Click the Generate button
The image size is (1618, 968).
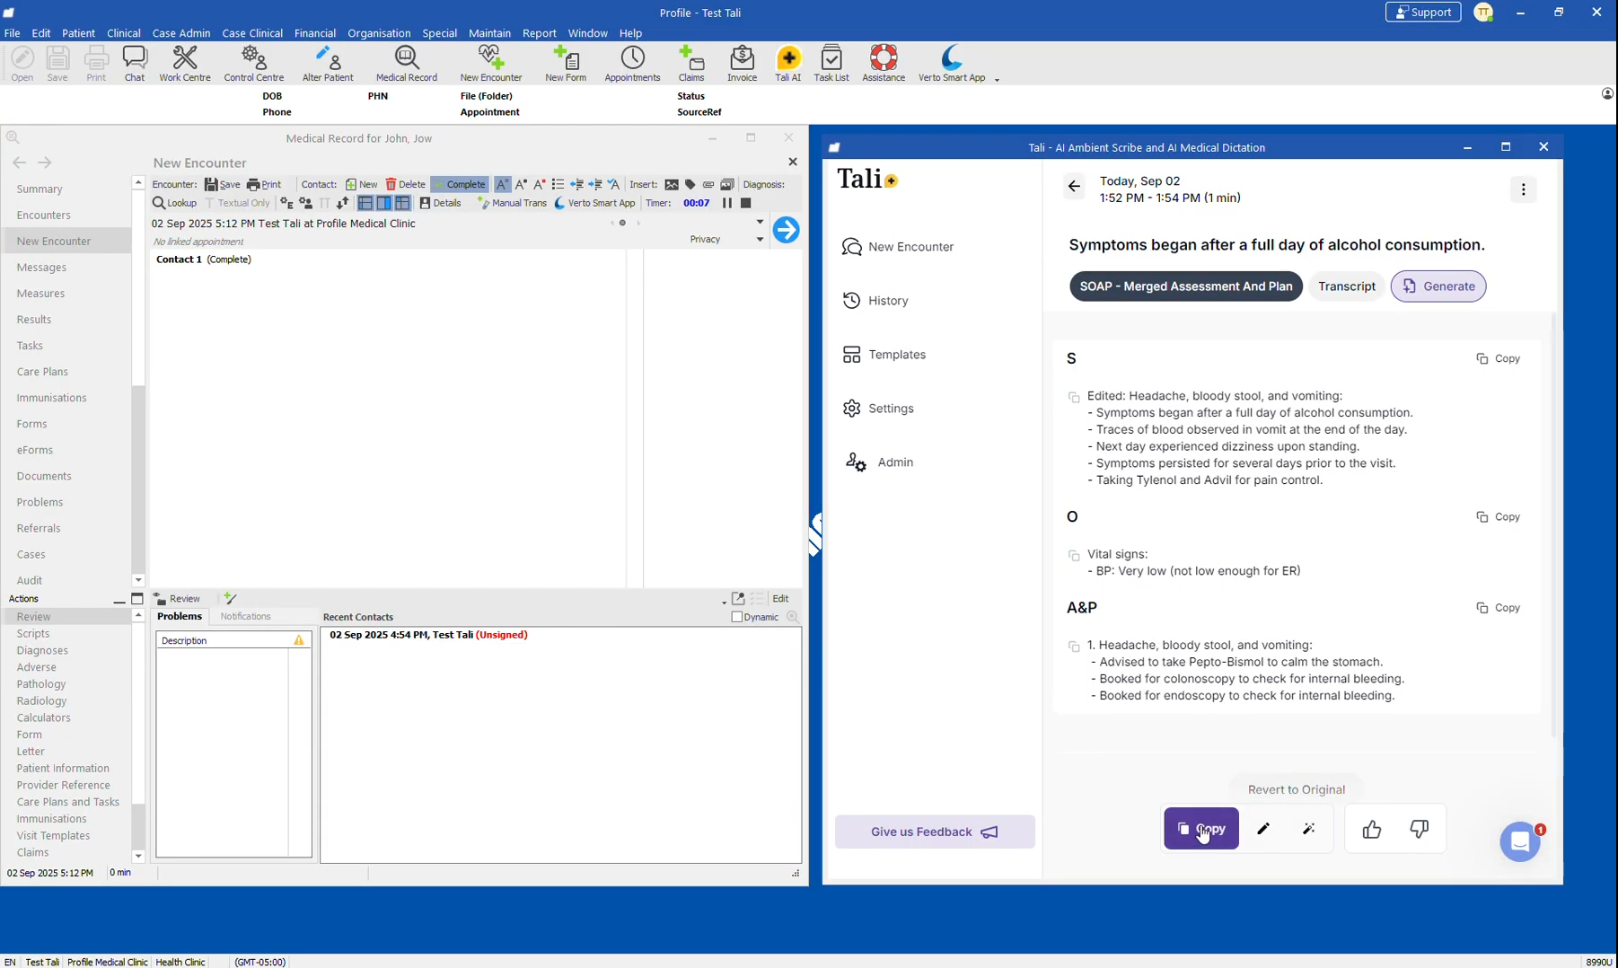[x=1438, y=286]
